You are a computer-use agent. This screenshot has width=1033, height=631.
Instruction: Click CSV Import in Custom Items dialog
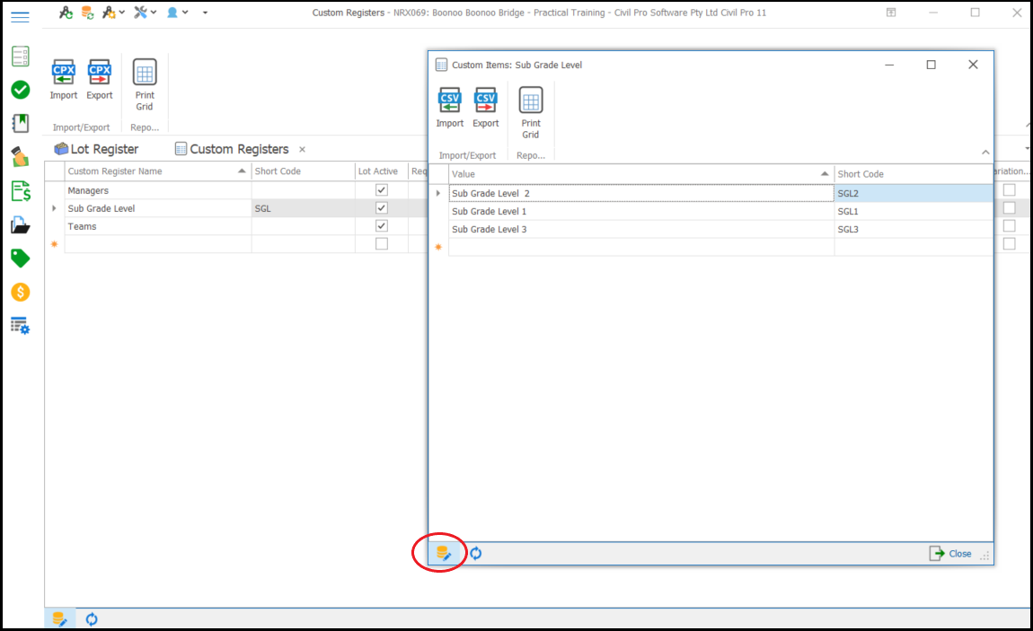449,107
